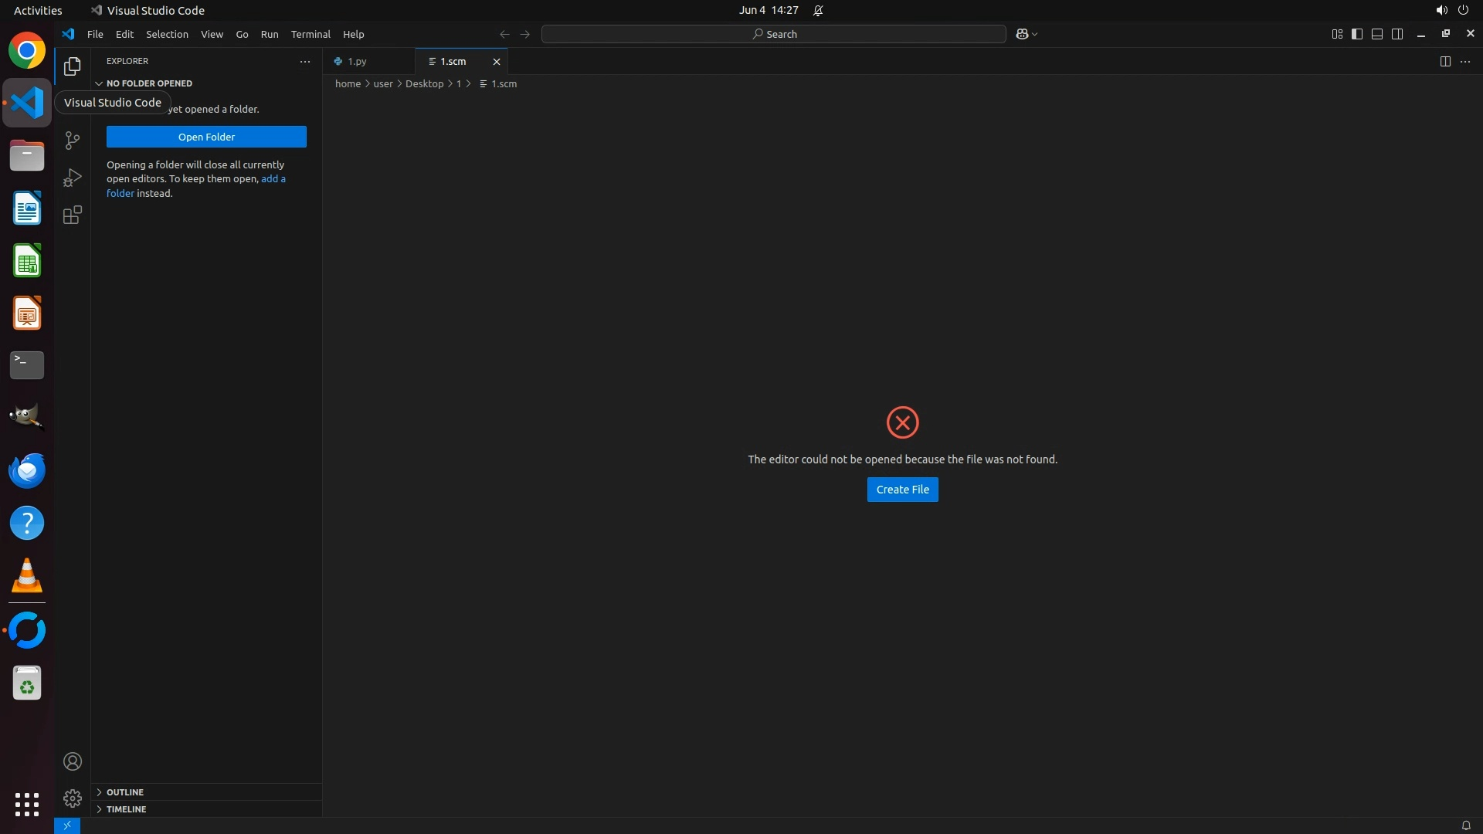1483x834 pixels.
Task: Open the Accounts menu icon
Action: pyautogui.click(x=72, y=761)
